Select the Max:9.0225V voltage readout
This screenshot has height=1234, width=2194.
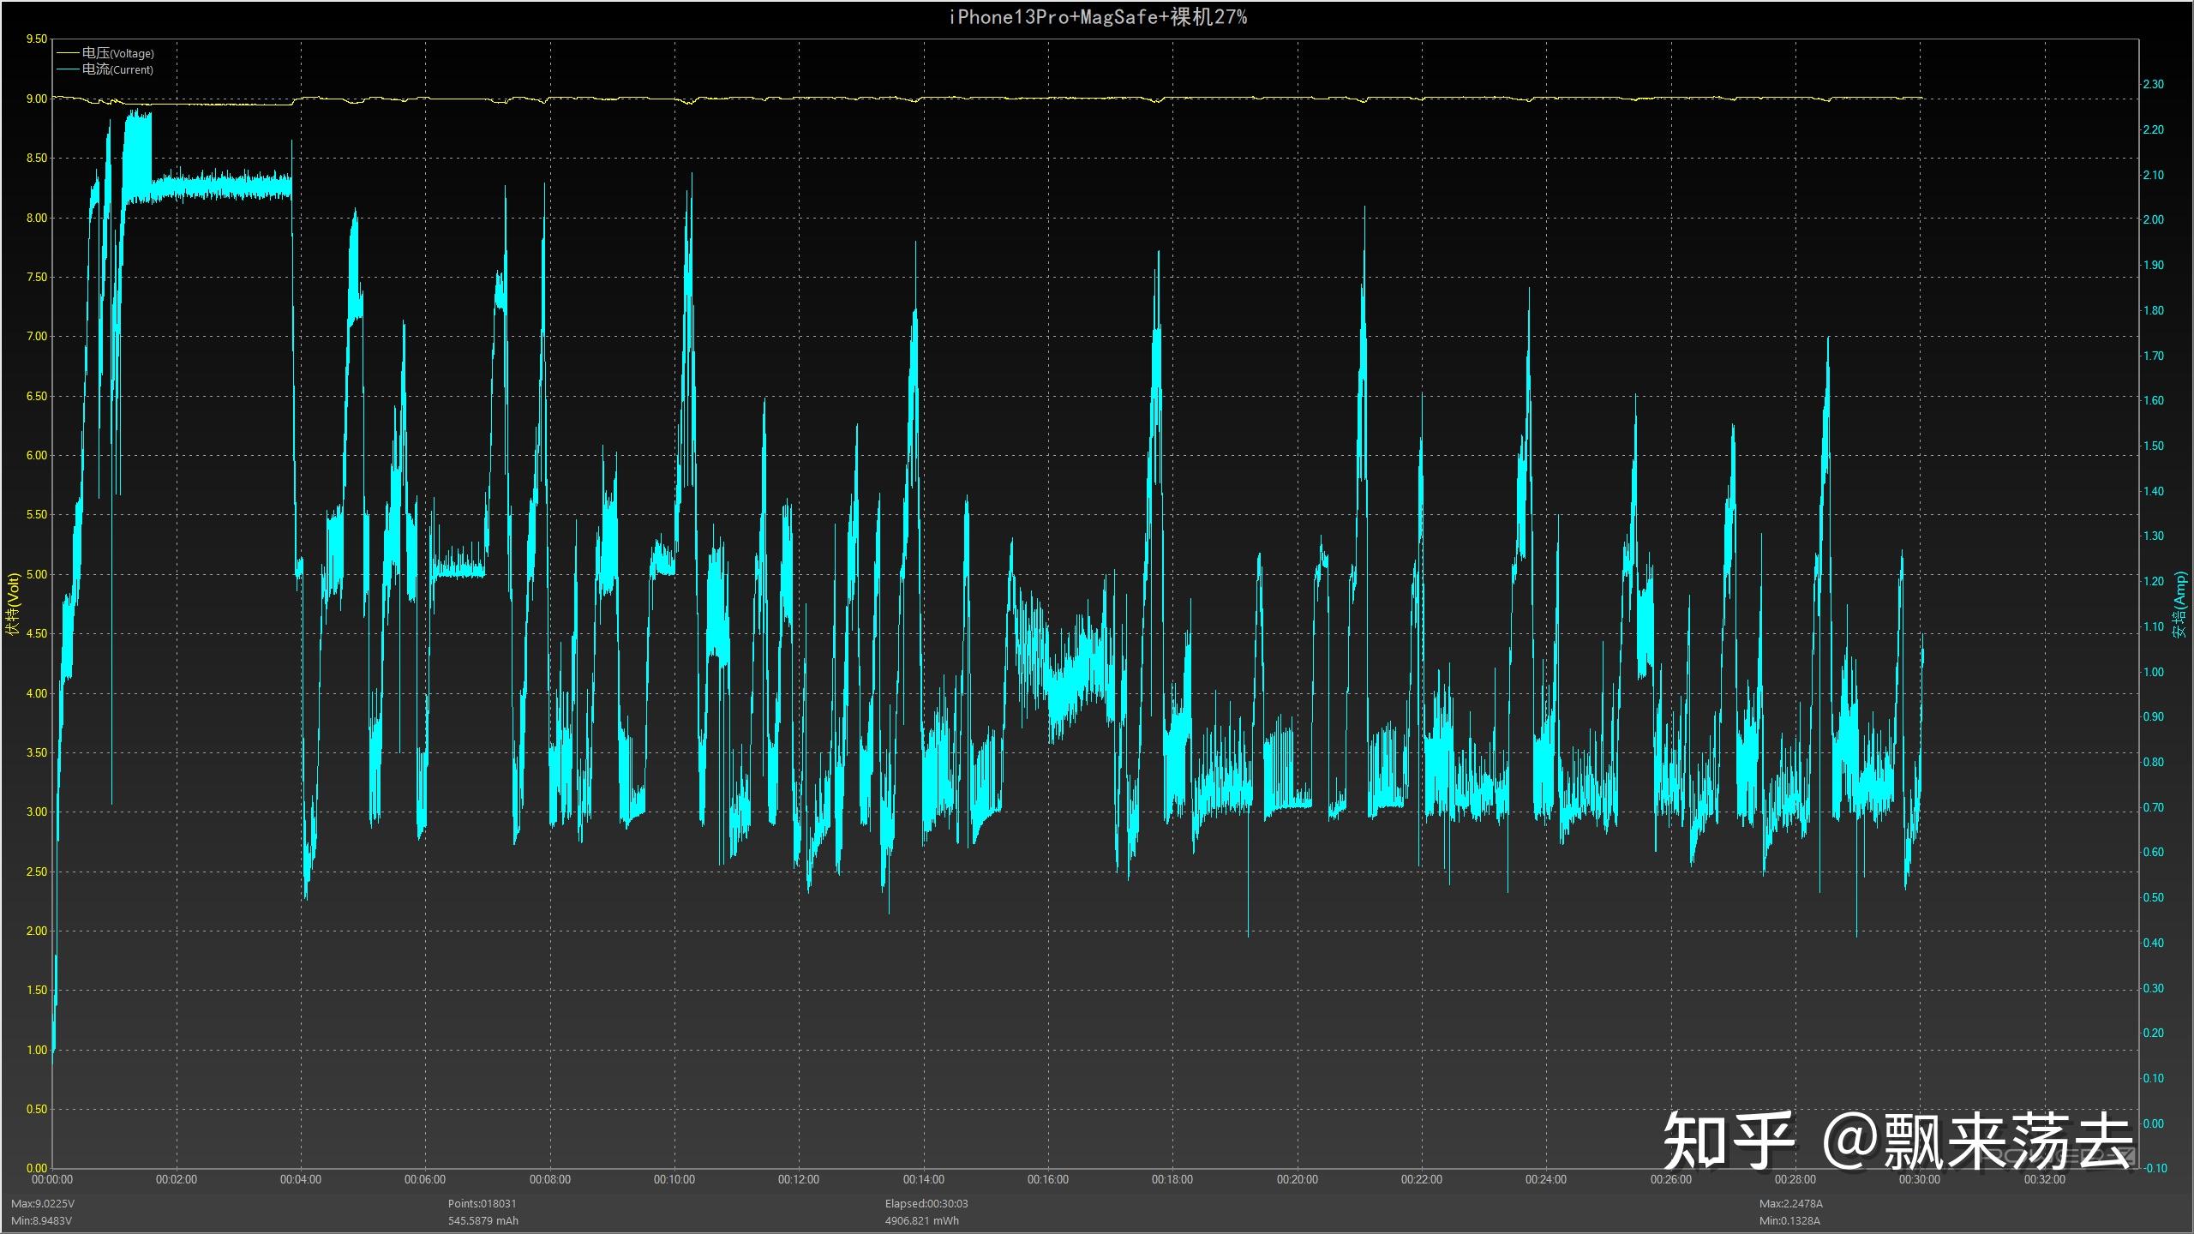[42, 1204]
